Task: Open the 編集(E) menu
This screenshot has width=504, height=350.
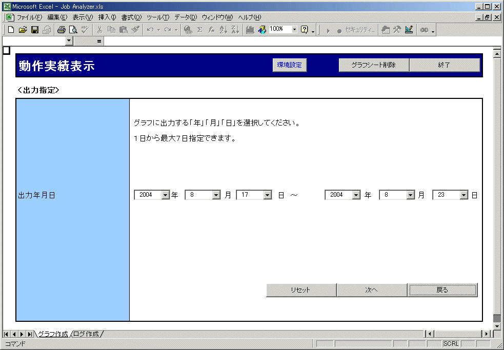Action: 57,17
